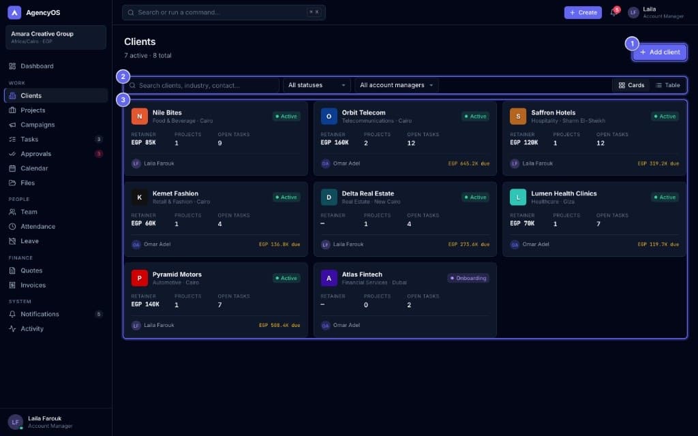
Task: Open the Orbit Telecom client card
Action: (x=405, y=138)
